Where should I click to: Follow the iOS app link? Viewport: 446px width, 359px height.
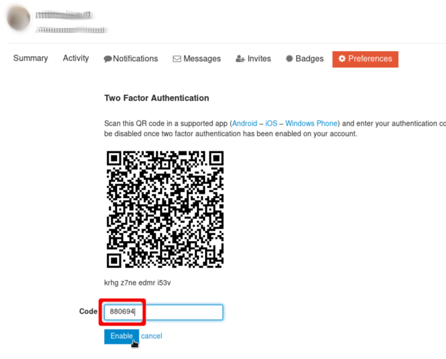click(x=271, y=123)
